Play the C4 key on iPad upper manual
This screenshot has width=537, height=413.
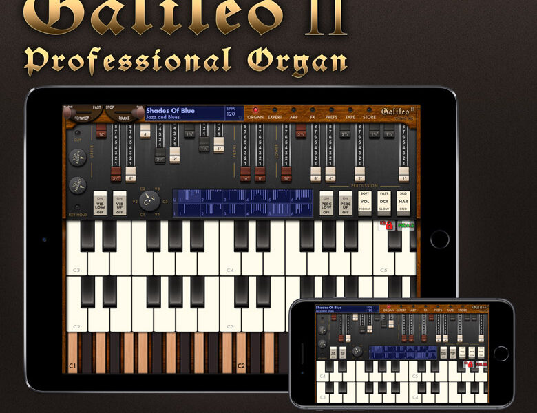pos(230,264)
